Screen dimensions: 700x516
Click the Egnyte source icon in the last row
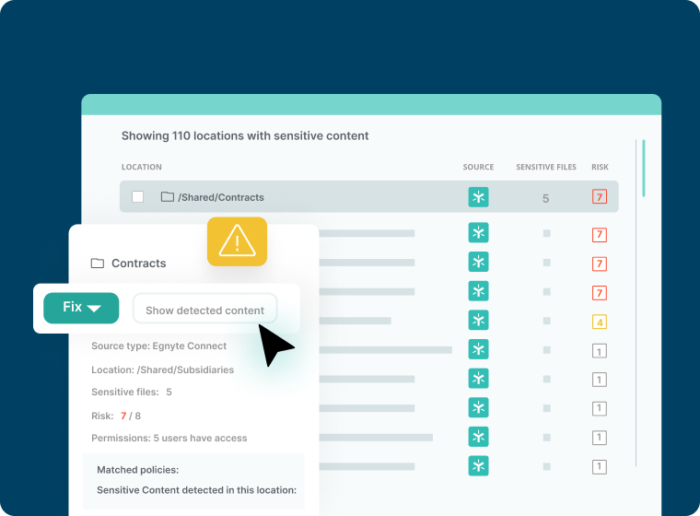[478, 466]
